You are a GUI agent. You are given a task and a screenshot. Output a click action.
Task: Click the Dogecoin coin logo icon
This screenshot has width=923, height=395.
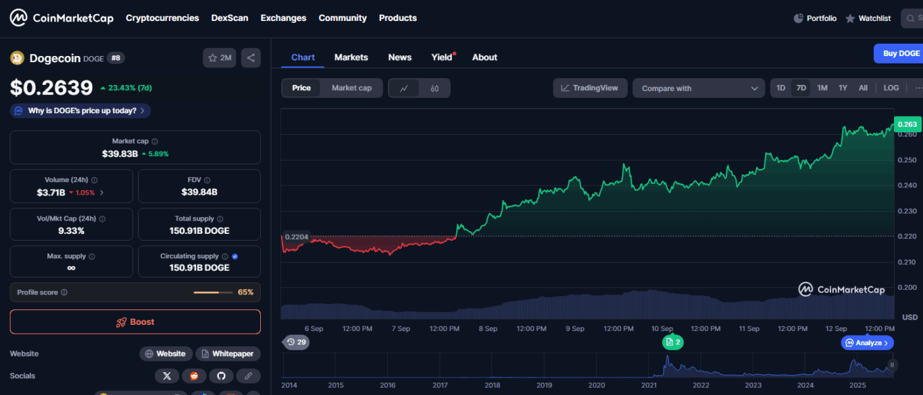17,58
